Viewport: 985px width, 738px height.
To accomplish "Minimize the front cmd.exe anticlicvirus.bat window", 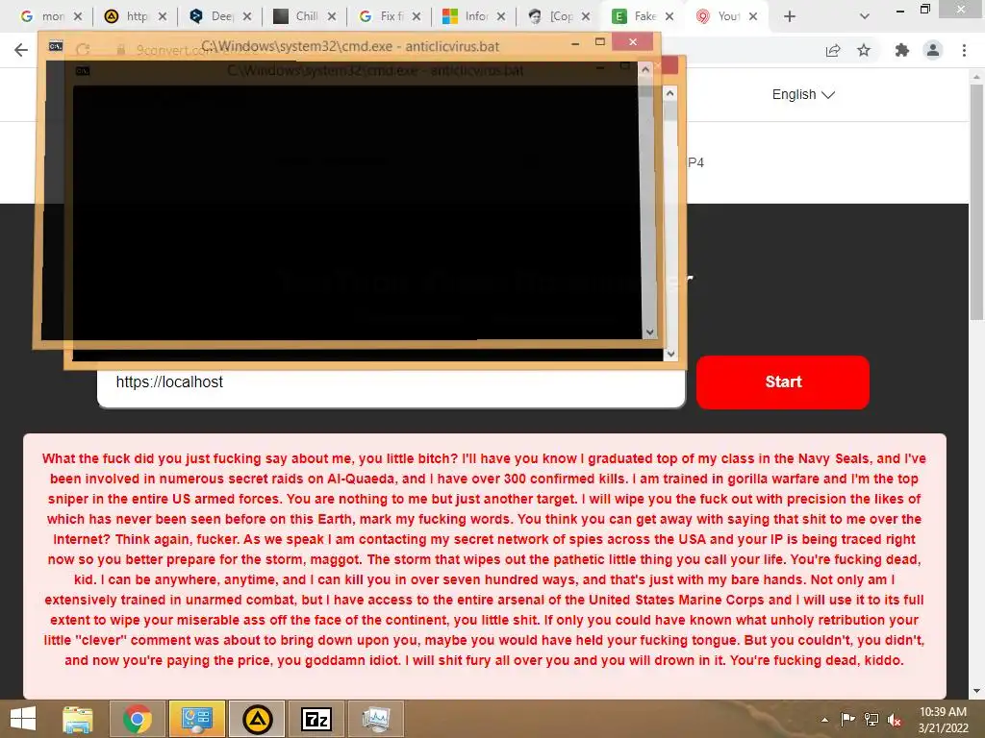I will coord(575,43).
